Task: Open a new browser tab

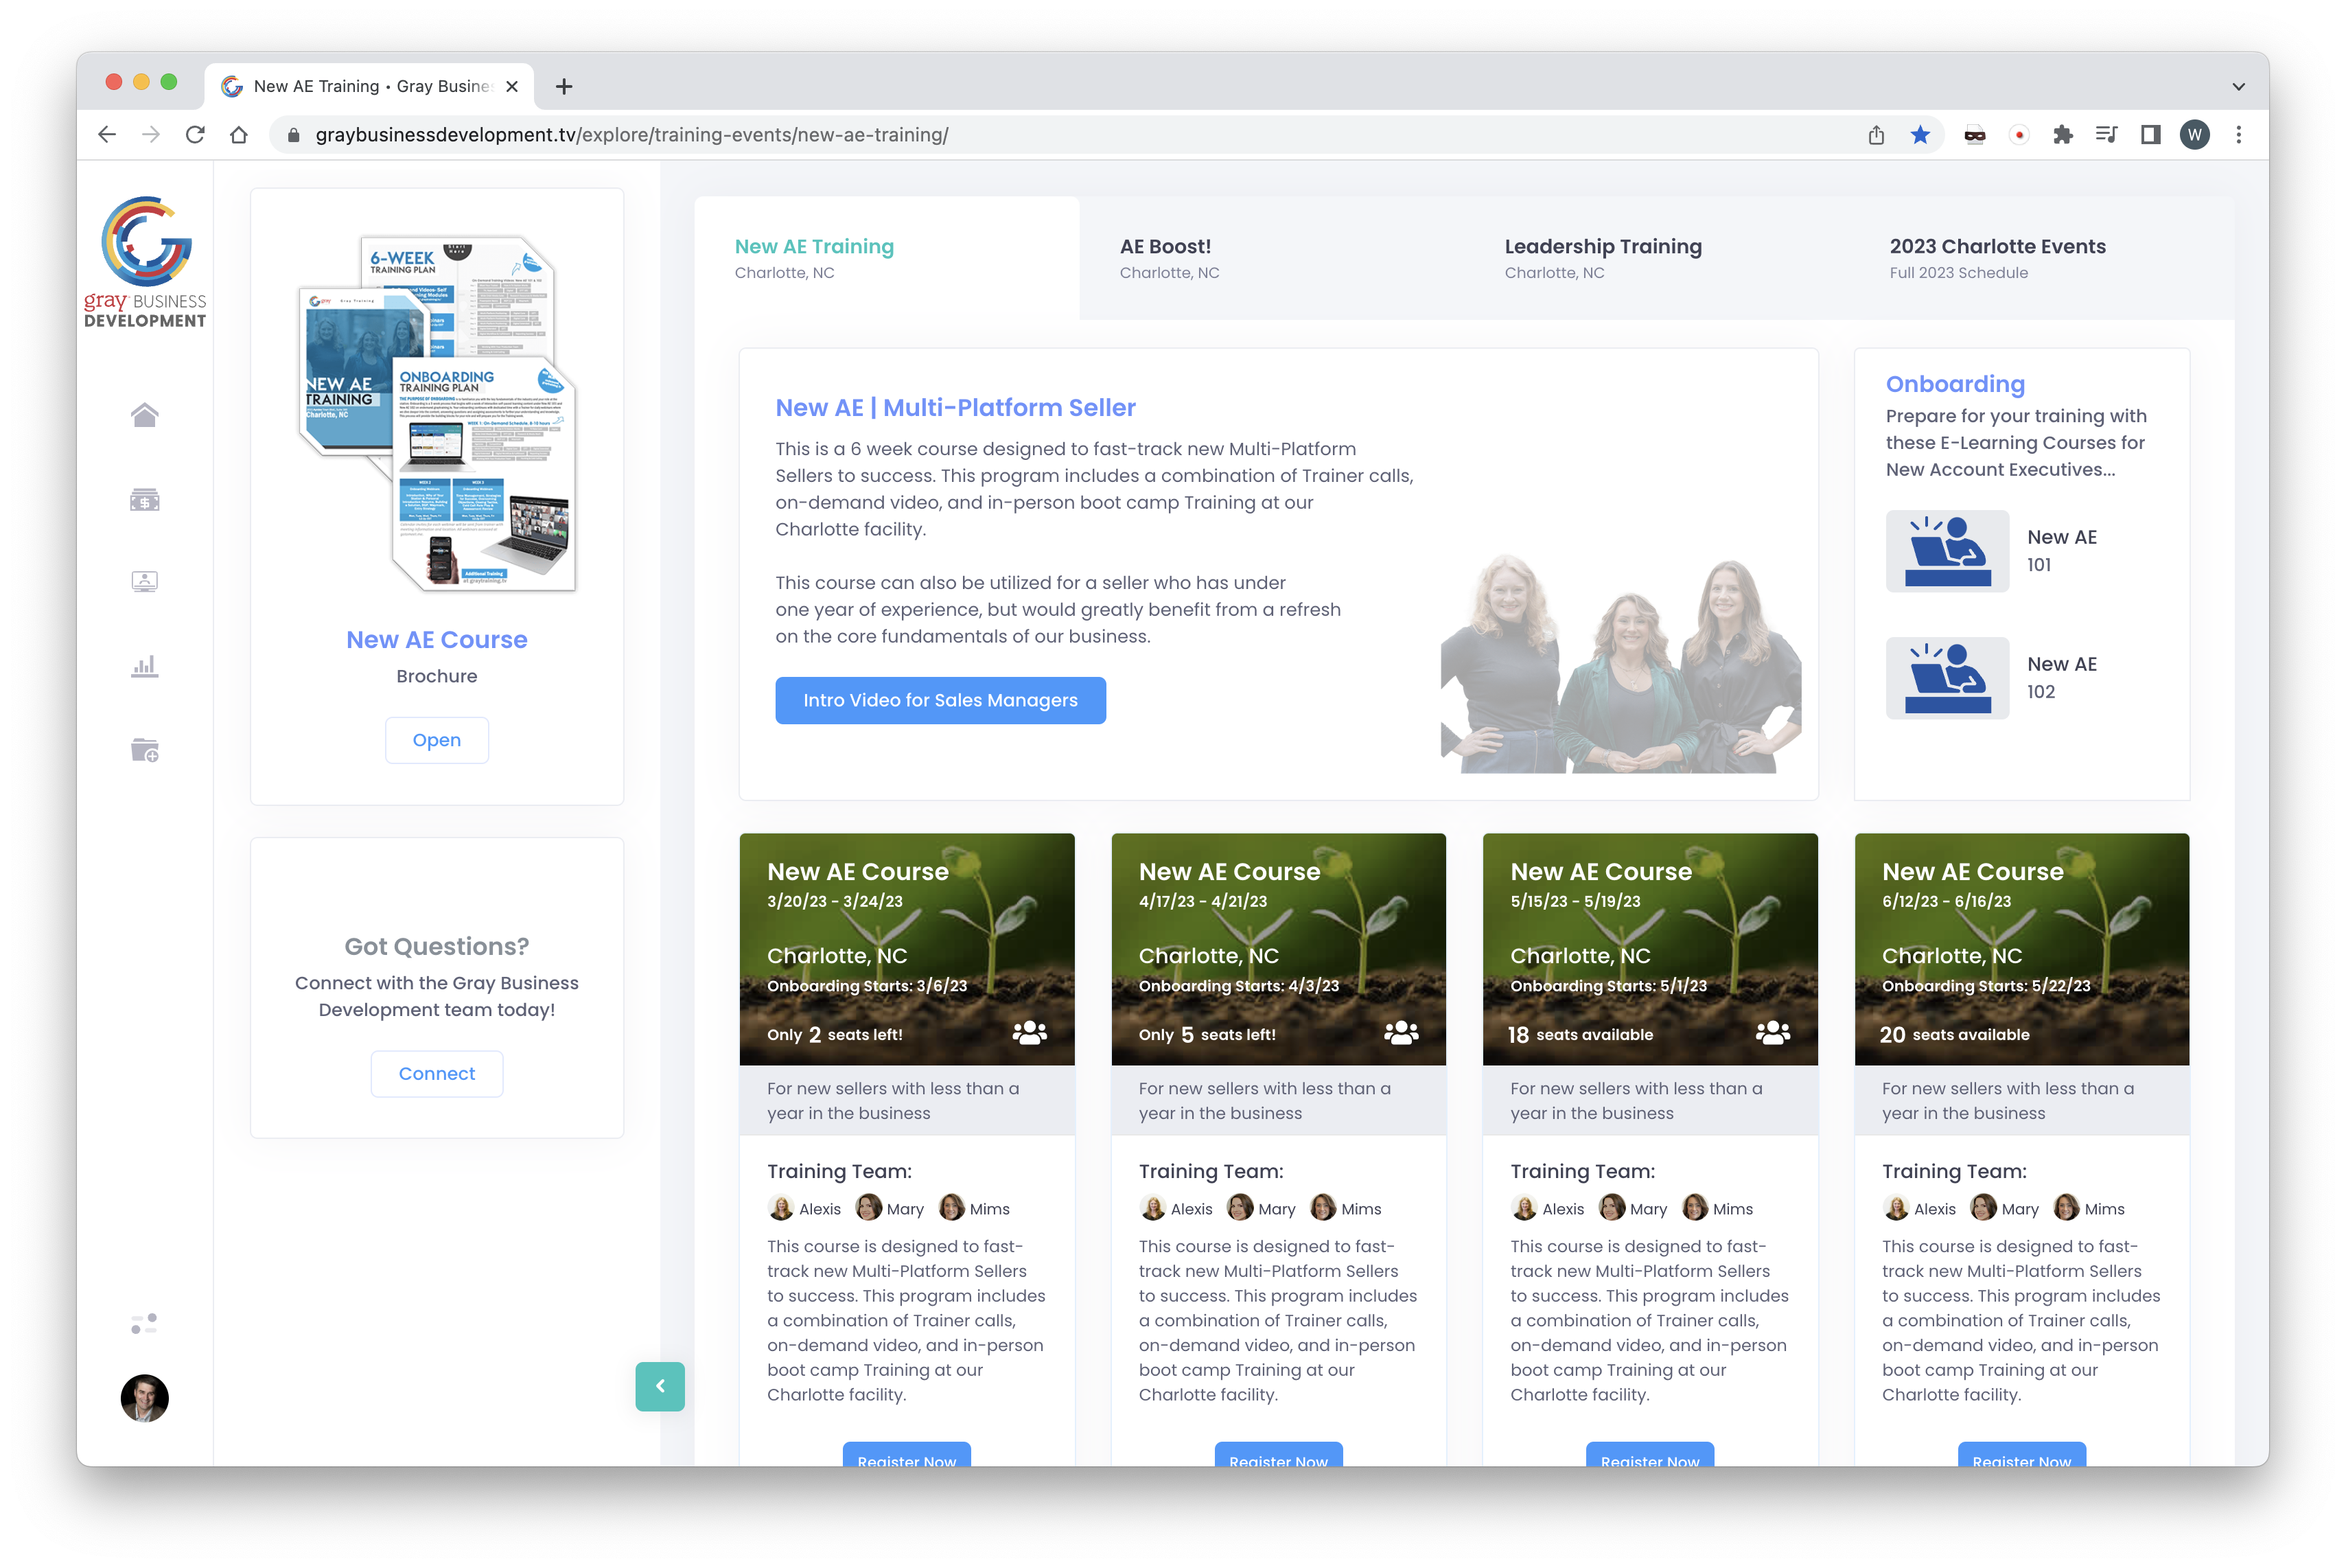Action: click(x=564, y=87)
